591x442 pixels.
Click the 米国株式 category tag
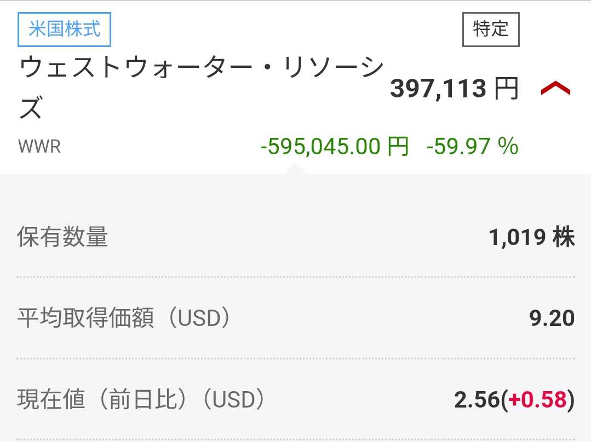(x=65, y=28)
